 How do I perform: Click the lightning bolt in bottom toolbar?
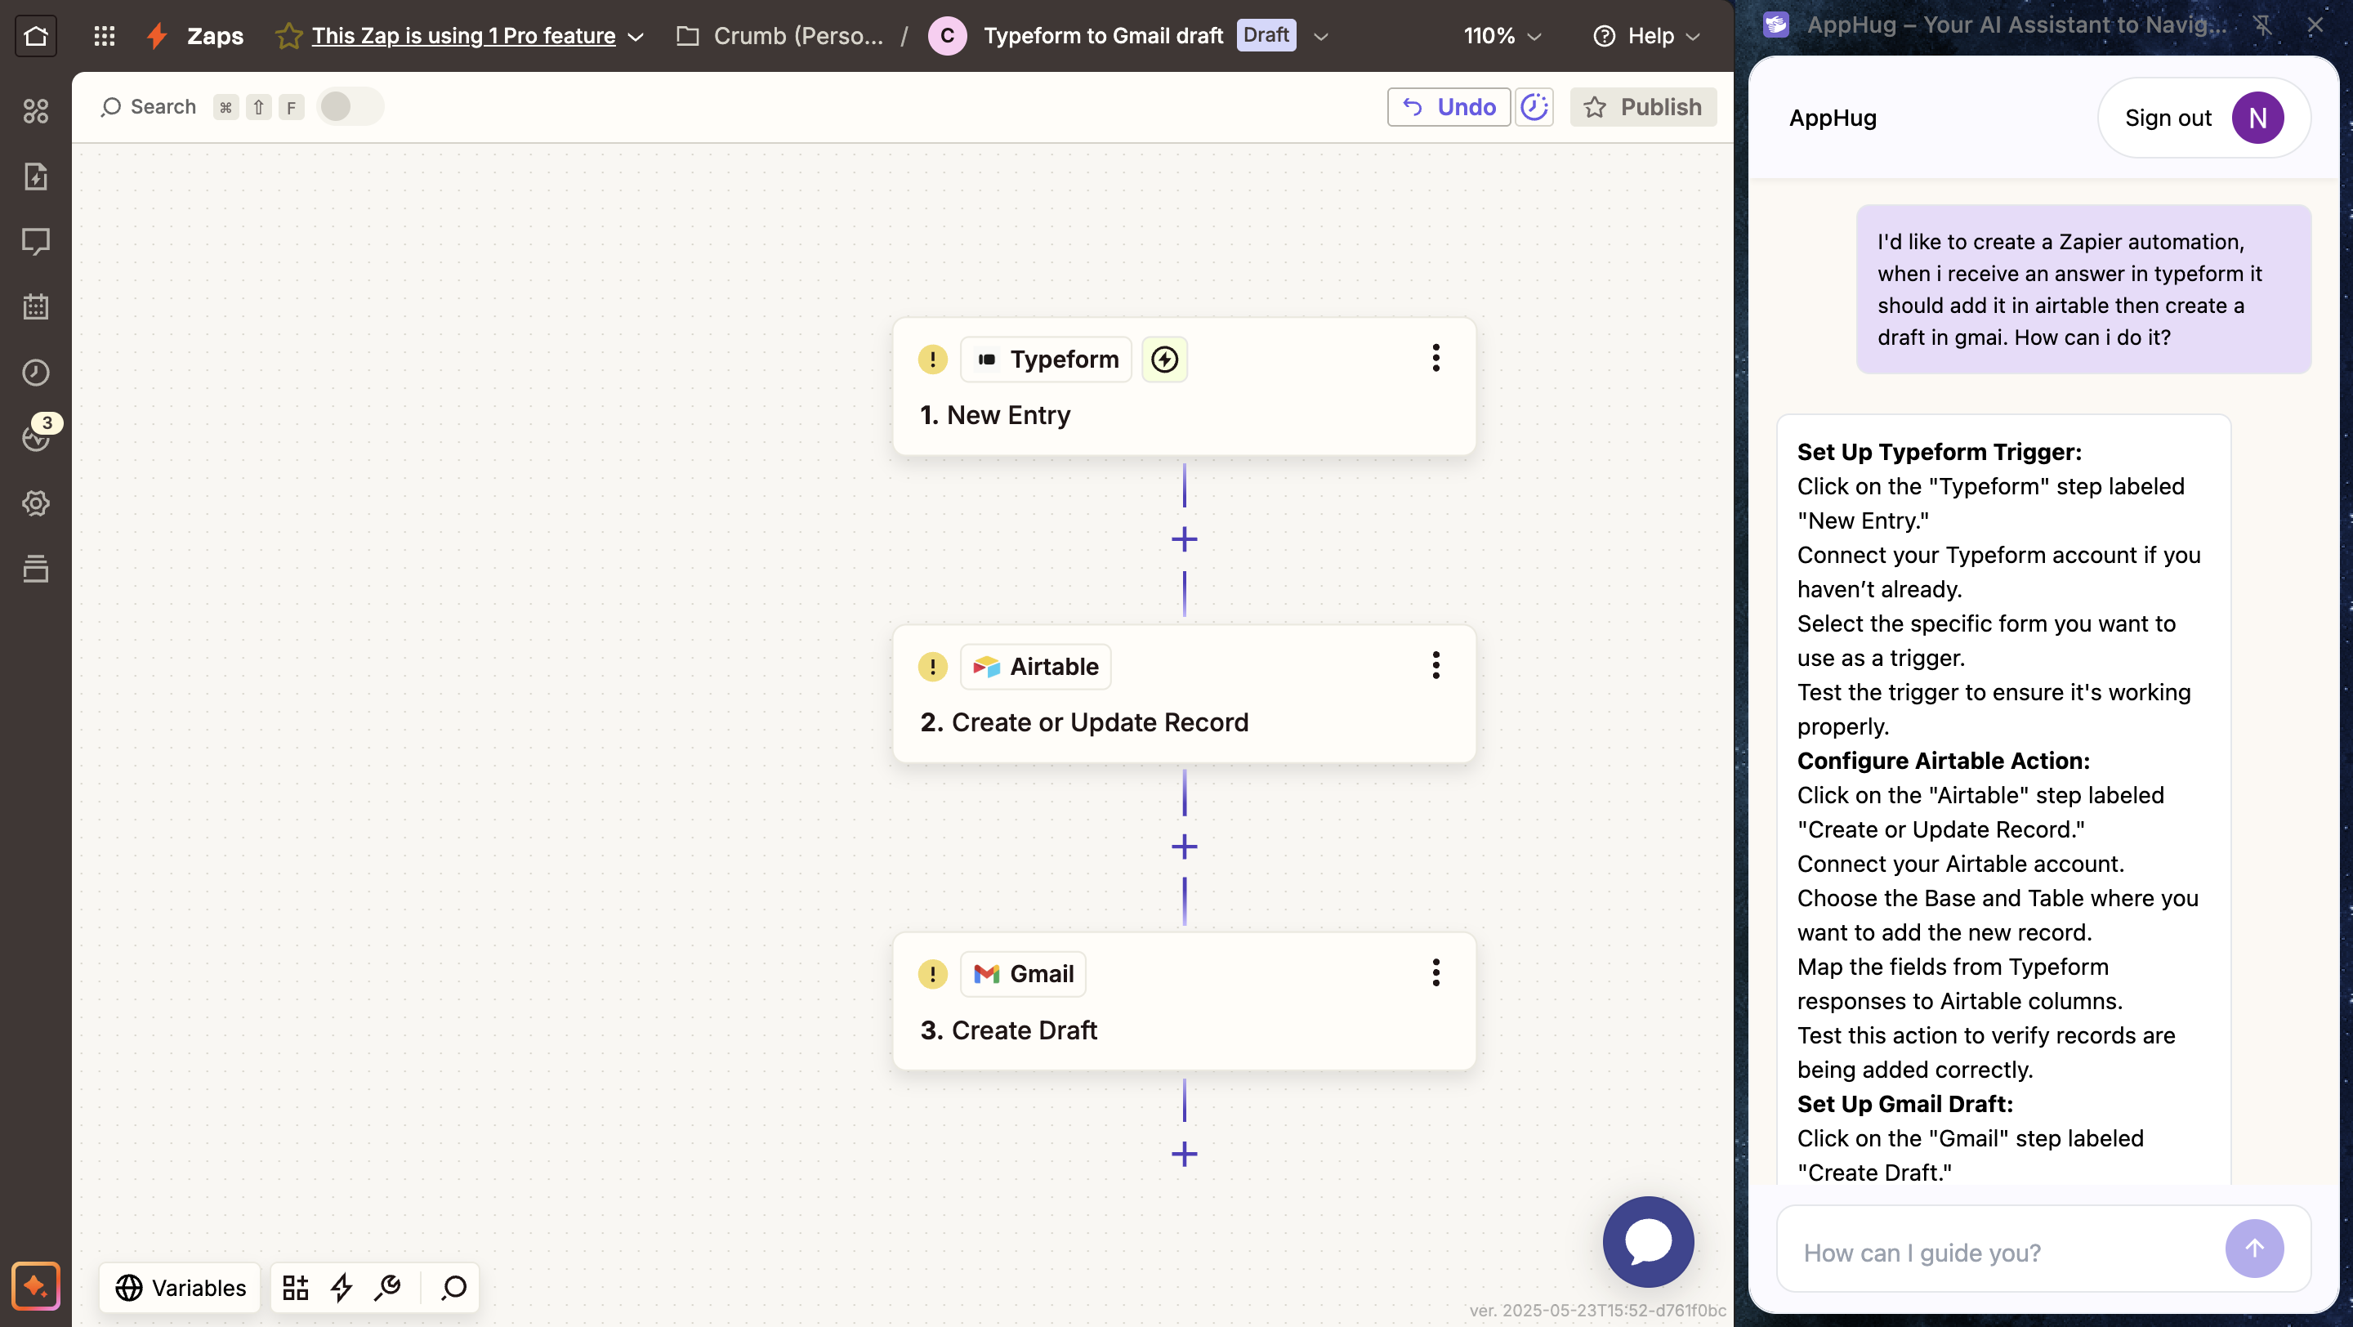(x=342, y=1288)
